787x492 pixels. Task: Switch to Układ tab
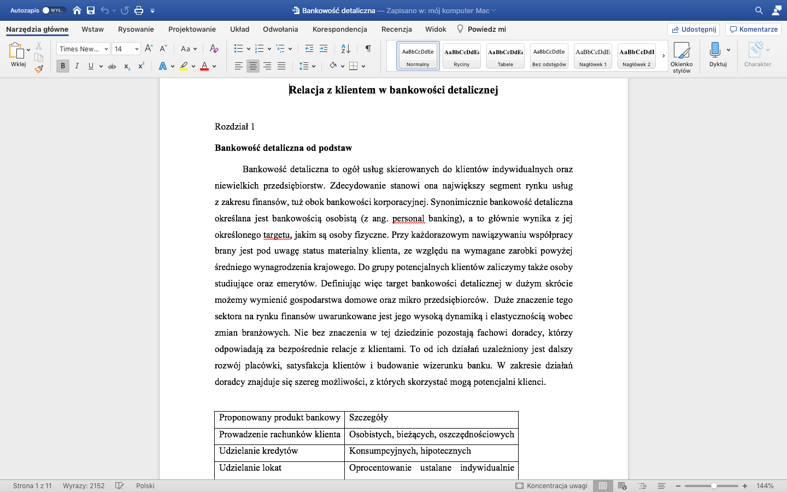(239, 29)
